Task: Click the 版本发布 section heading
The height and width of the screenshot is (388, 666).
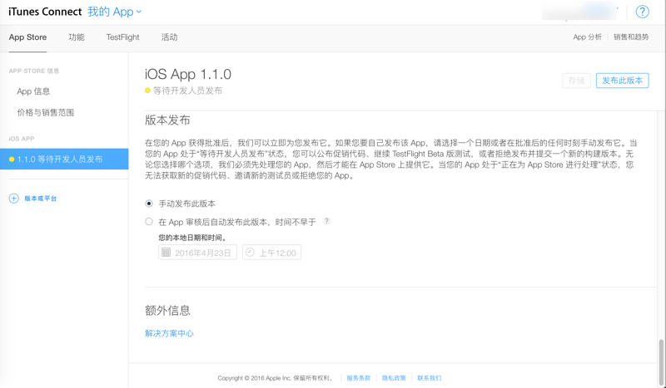Action: tap(167, 120)
